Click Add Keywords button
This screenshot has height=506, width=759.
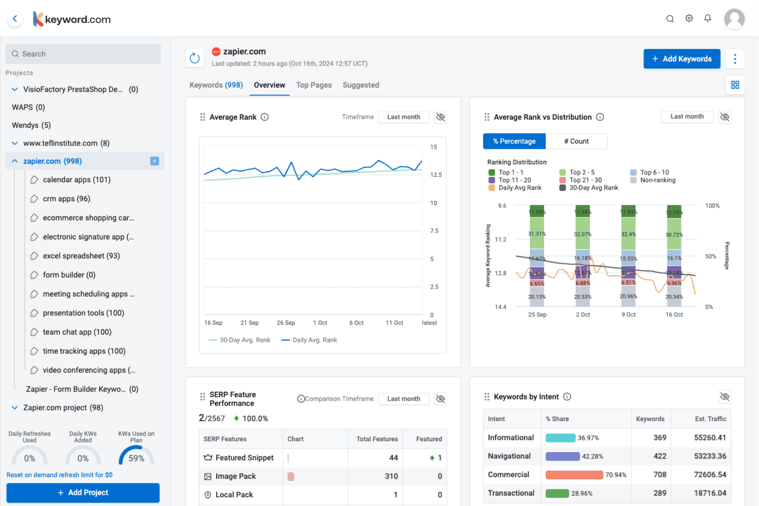682,59
